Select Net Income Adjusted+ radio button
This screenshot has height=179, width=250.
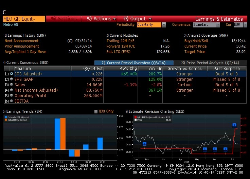12,90
